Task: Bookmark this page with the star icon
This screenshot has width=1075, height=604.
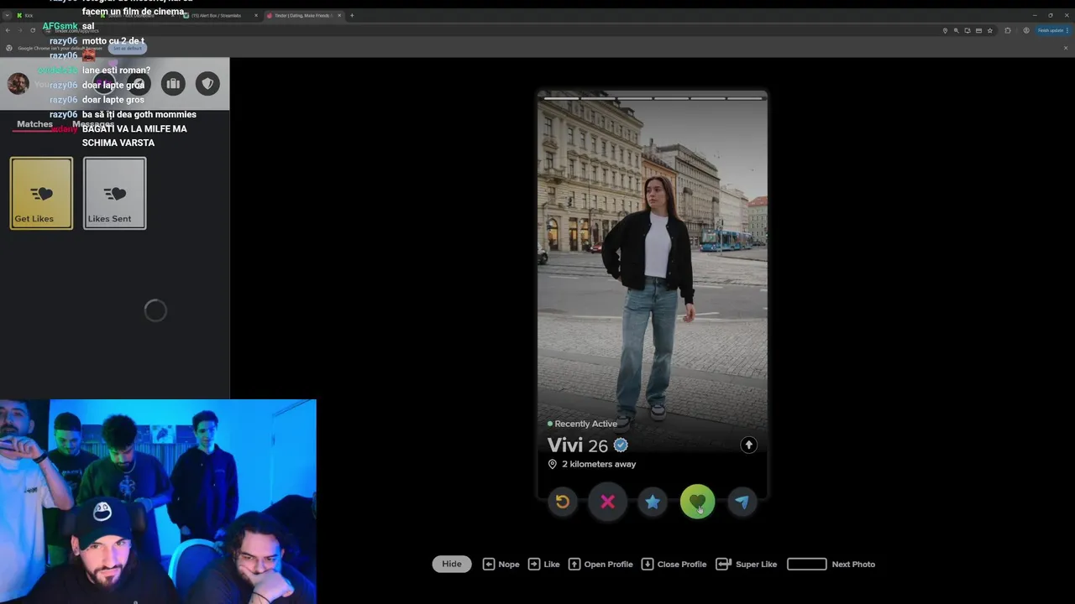Action: click(x=990, y=30)
